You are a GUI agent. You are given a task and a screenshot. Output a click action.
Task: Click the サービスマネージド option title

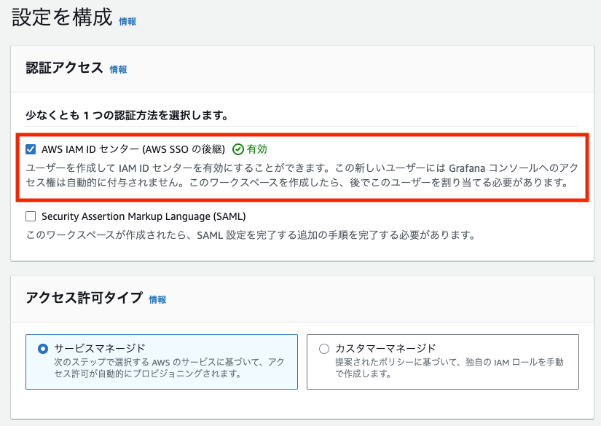100,348
